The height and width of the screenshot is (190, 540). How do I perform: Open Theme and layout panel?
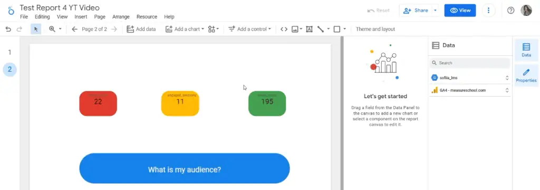375,30
